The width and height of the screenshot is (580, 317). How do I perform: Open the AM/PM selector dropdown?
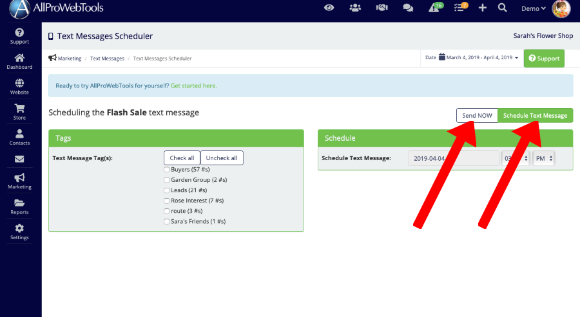[544, 158]
